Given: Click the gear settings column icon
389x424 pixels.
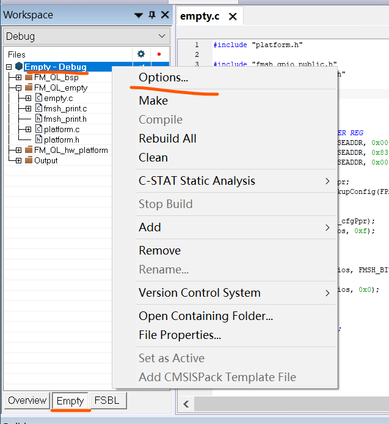Looking at the screenshot, I should click(141, 54).
